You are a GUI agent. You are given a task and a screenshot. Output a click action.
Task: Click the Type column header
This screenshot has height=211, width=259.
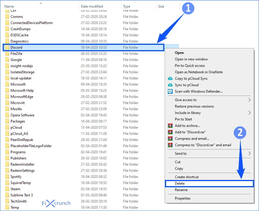(x=127, y=6)
